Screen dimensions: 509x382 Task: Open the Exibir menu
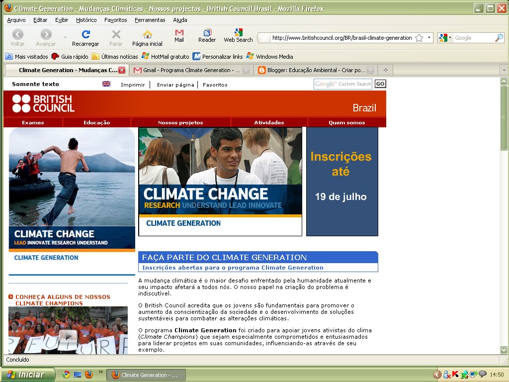tap(62, 20)
